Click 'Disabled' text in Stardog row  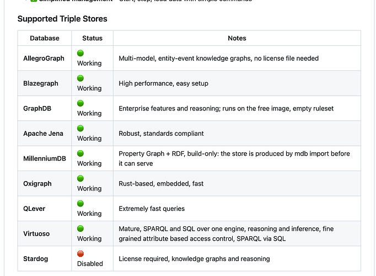click(90, 264)
